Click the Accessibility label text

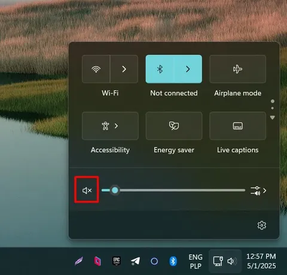coord(110,150)
